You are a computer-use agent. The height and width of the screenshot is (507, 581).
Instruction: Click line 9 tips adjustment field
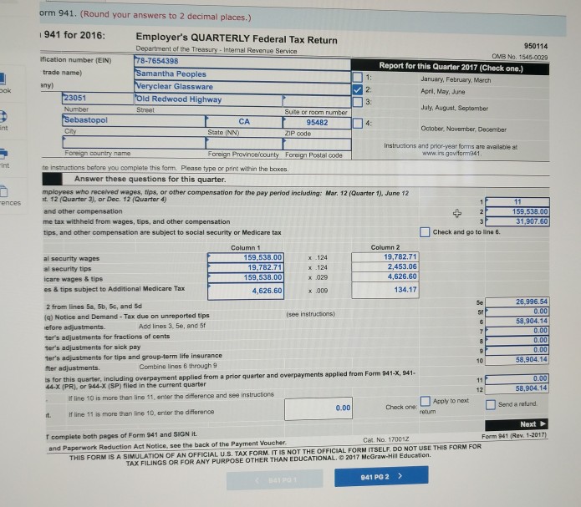(x=517, y=350)
